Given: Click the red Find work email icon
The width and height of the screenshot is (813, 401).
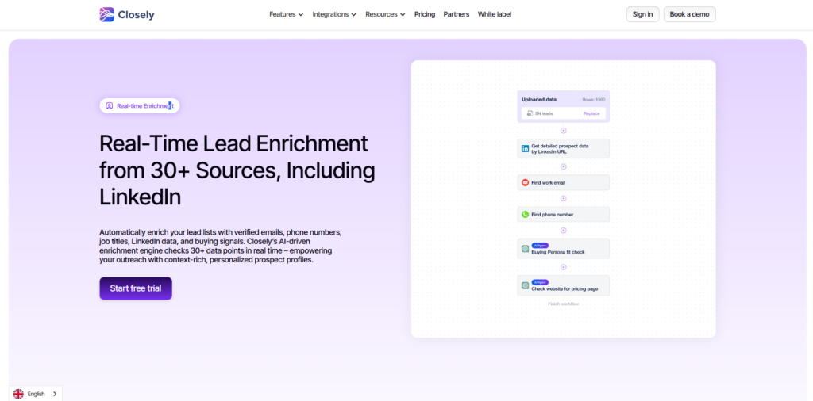Looking at the screenshot, I should [525, 182].
